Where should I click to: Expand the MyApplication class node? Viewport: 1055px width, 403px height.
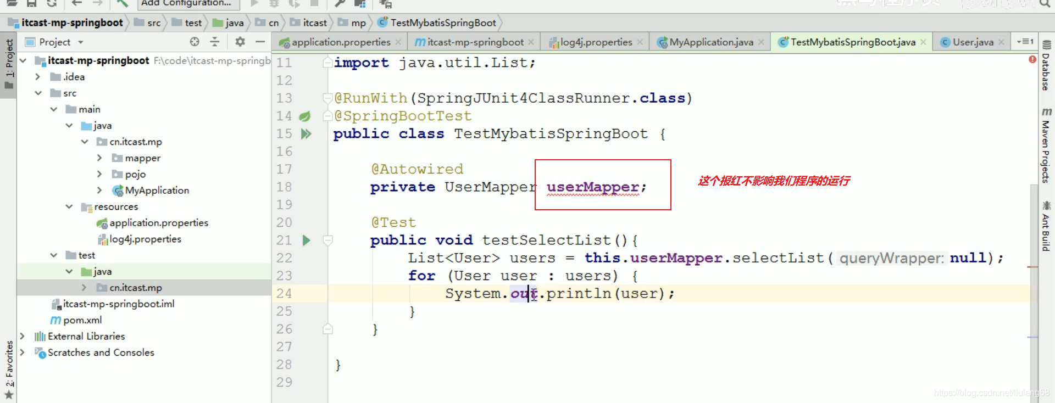(99, 191)
